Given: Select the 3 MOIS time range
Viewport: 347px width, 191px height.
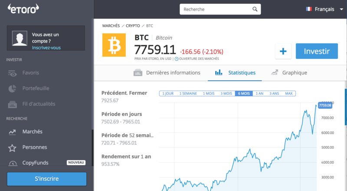Looking at the screenshot, I should click(226, 94).
